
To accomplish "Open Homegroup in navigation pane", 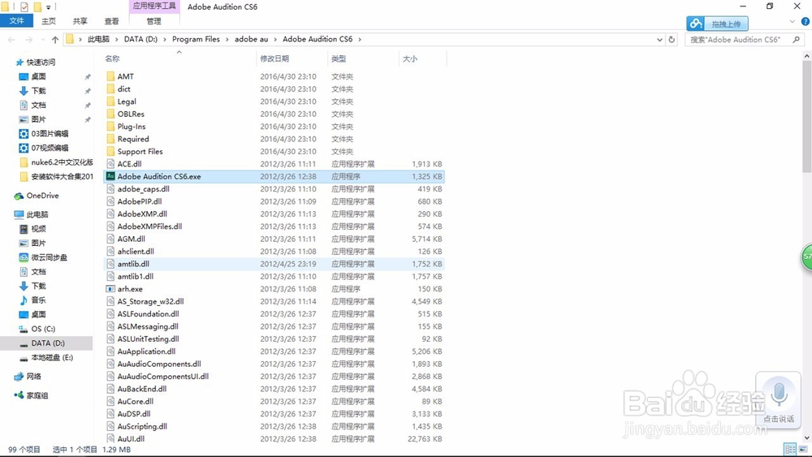I will pos(31,394).
